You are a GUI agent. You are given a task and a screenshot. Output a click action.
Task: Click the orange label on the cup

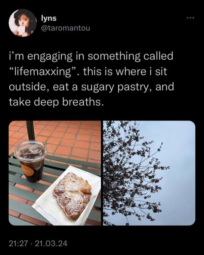click(x=27, y=170)
